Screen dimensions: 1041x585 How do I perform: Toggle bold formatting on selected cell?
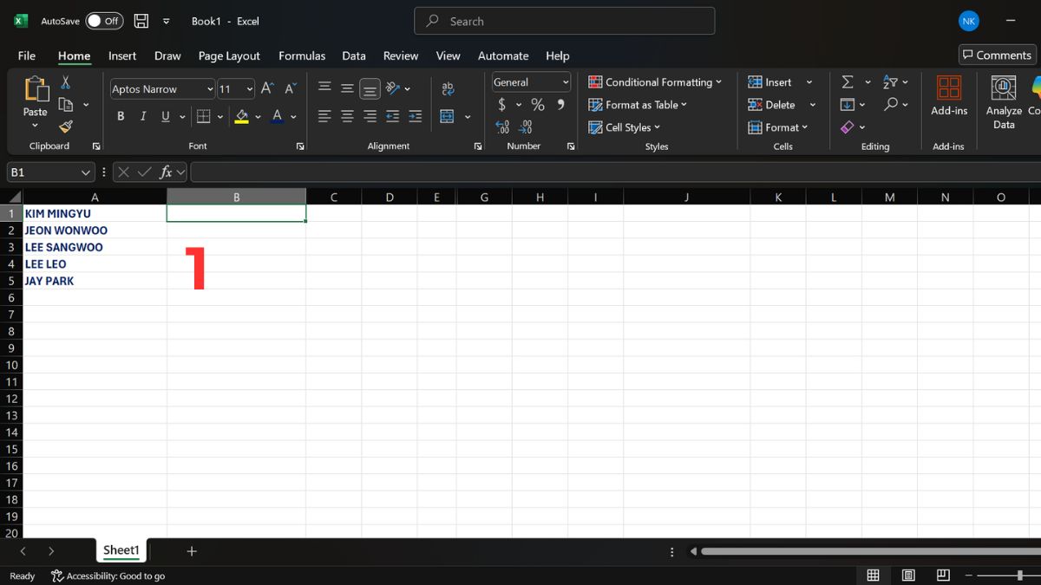pos(121,115)
